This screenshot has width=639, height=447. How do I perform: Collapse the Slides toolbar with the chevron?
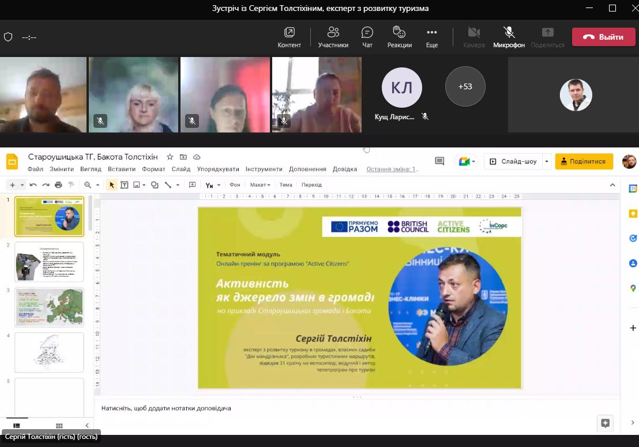pos(612,185)
